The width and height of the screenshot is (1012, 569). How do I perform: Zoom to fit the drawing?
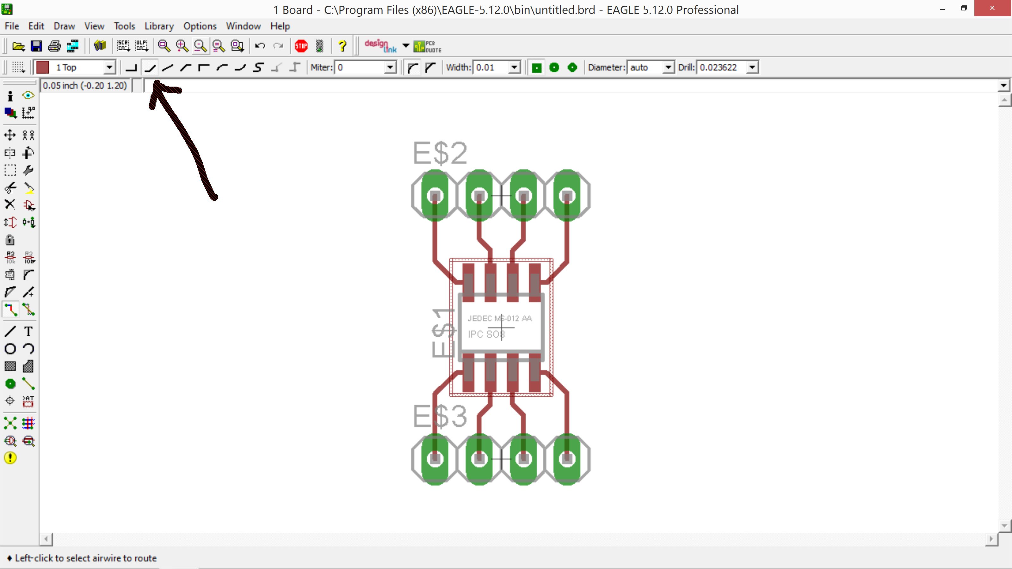pos(164,46)
